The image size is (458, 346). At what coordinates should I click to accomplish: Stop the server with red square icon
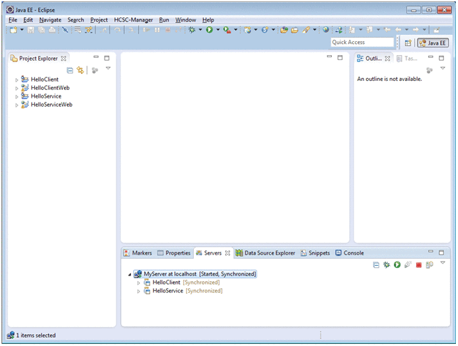pos(418,265)
